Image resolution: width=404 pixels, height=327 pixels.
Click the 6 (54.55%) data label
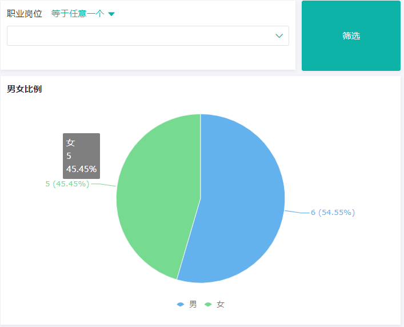tap(333, 213)
